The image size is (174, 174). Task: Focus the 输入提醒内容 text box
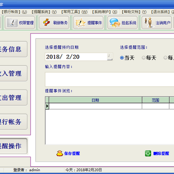coord(110,79)
